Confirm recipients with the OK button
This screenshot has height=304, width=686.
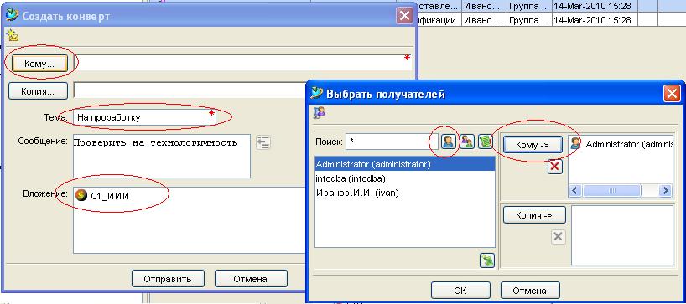click(x=460, y=290)
